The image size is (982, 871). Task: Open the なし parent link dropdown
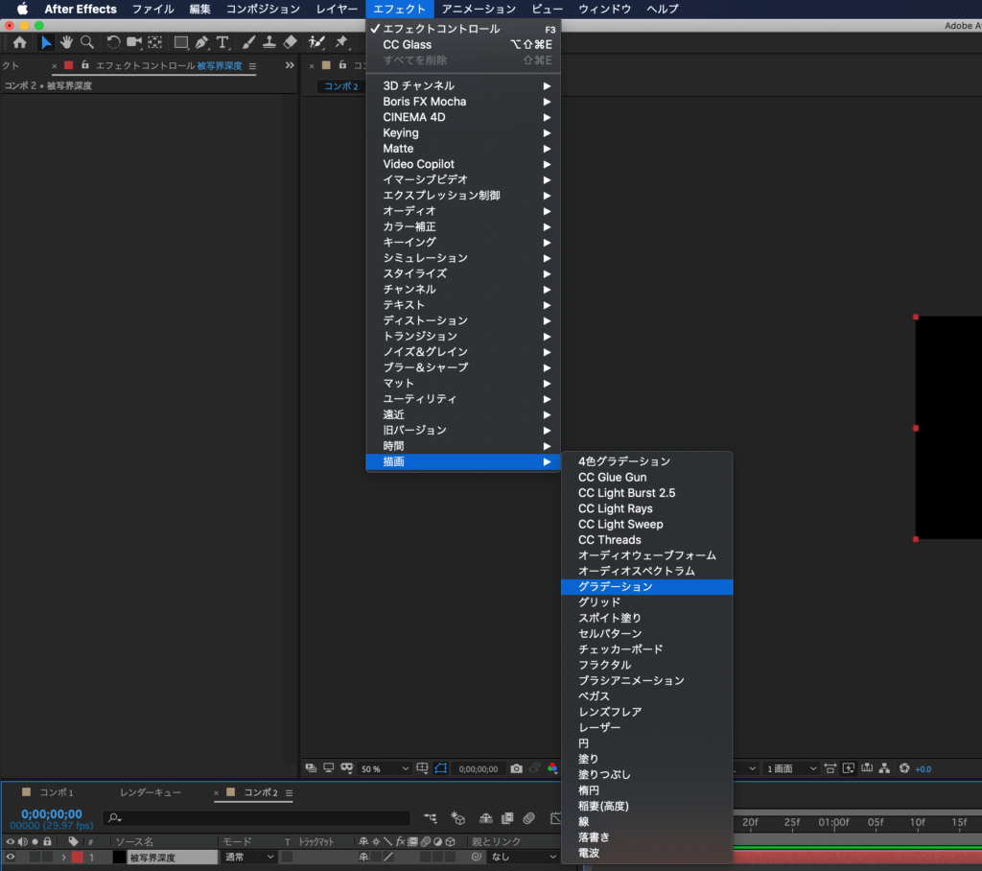[524, 857]
